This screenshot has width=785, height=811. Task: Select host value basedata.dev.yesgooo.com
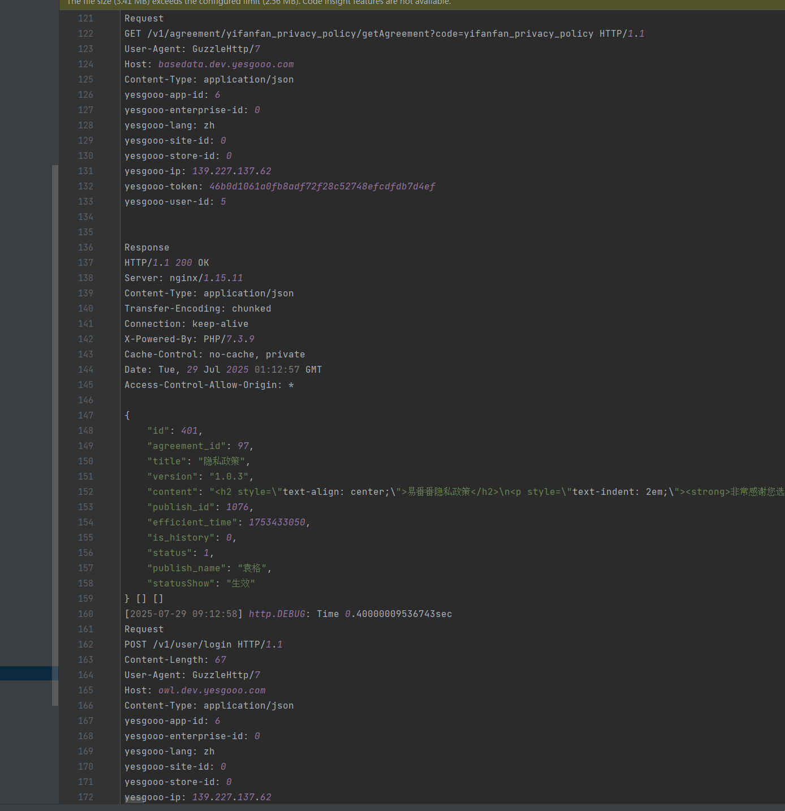tap(226, 64)
